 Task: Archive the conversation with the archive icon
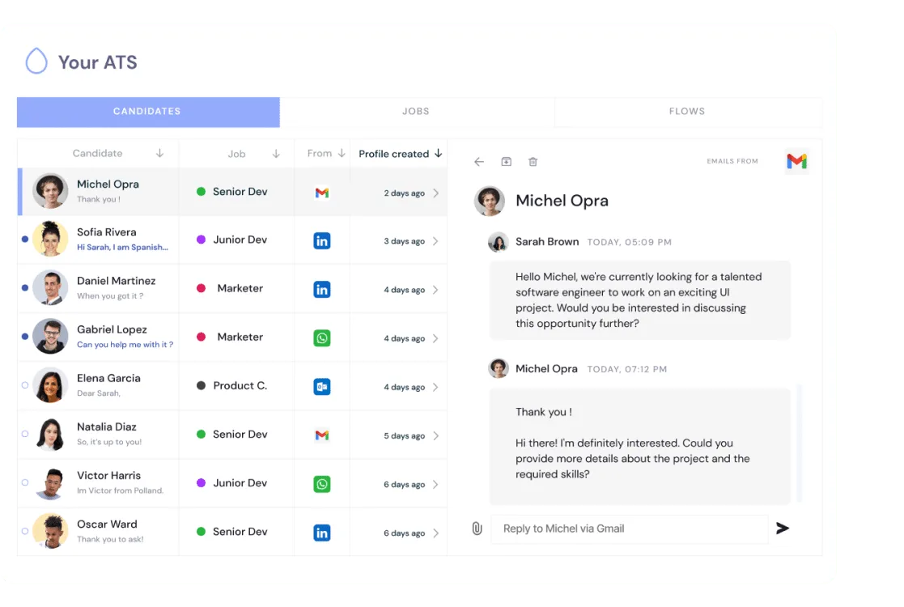(x=506, y=162)
